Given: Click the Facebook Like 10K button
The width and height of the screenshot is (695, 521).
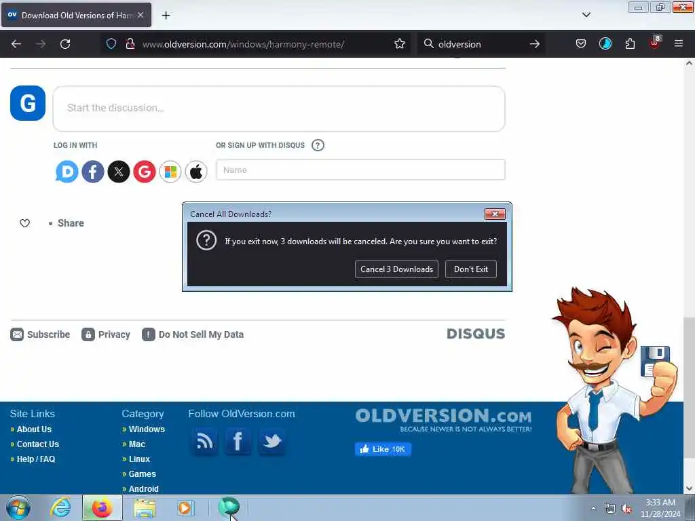Looking at the screenshot, I should (383, 449).
